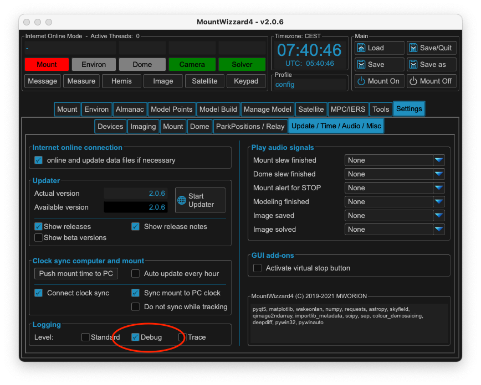Click the Save as button
The width and height of the screenshot is (481, 385).
coord(431,64)
